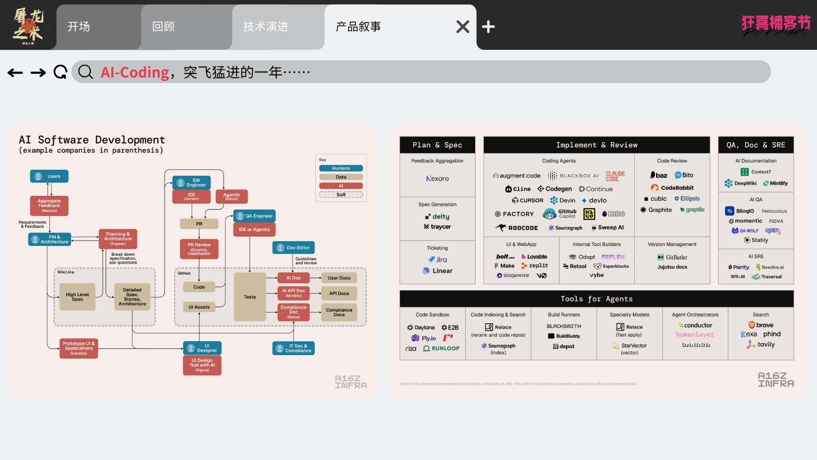Open the 技术演进 tab
The width and height of the screenshot is (817, 460).
click(266, 27)
